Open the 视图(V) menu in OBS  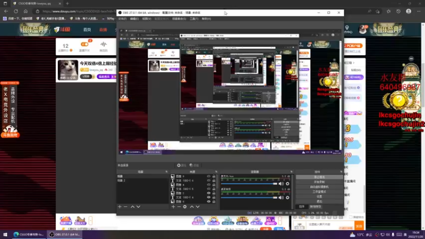[x=147, y=19]
